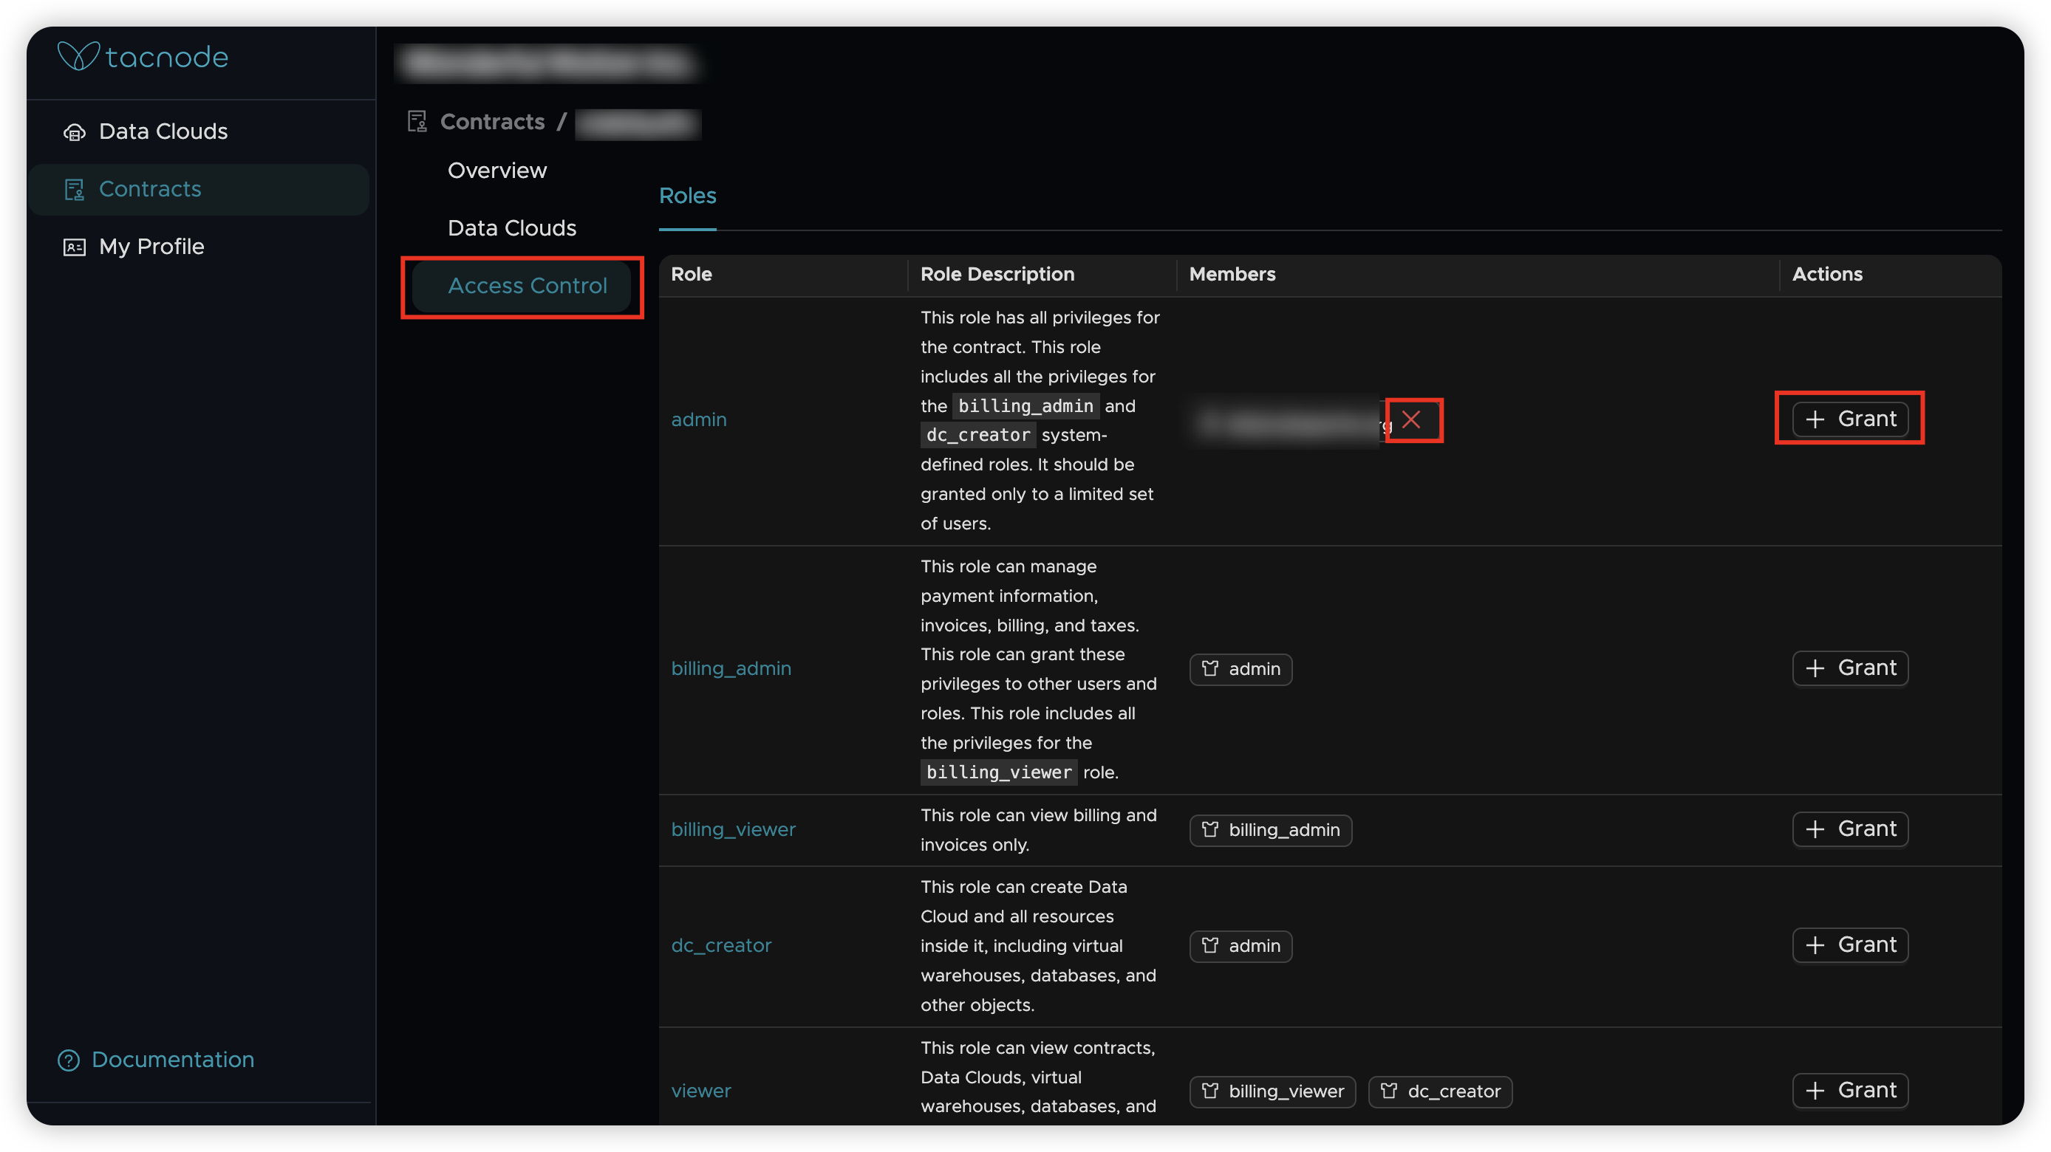The width and height of the screenshot is (2051, 1152).
Task: Click billing_viewer member tag in viewer row
Action: tap(1272, 1091)
